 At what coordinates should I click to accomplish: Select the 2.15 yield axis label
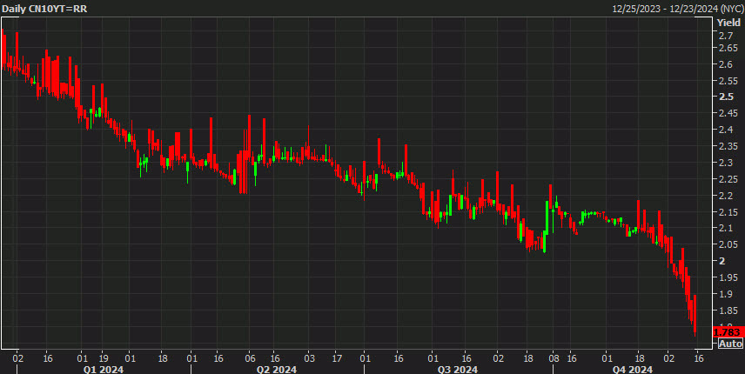point(728,212)
